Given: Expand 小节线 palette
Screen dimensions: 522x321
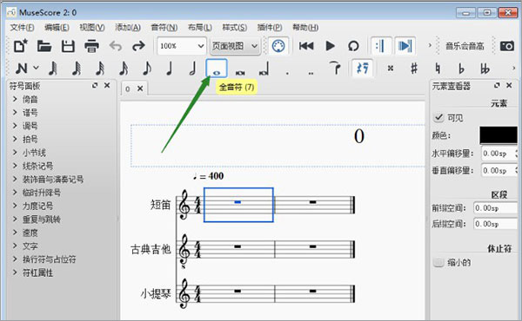Looking at the screenshot, I should [x=15, y=153].
